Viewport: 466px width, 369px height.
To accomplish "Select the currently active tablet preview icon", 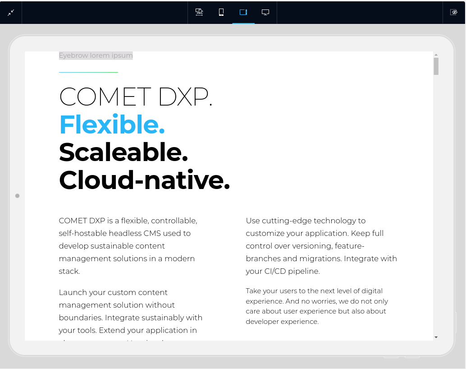I will [243, 12].
